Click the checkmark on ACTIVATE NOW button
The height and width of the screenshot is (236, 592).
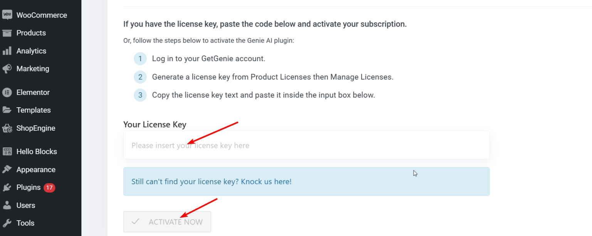[x=136, y=222]
